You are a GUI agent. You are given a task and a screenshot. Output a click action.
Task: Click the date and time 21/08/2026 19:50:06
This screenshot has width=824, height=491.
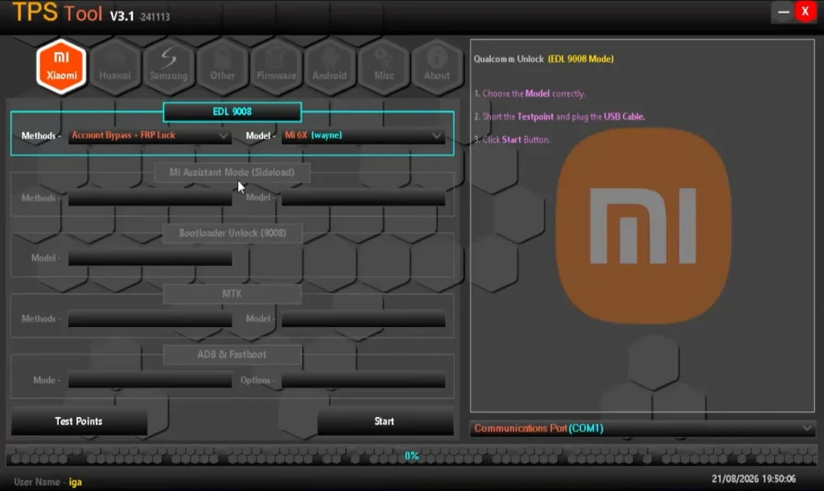pos(753,479)
